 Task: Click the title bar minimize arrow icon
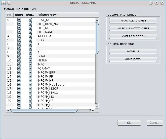(x=151, y=3)
